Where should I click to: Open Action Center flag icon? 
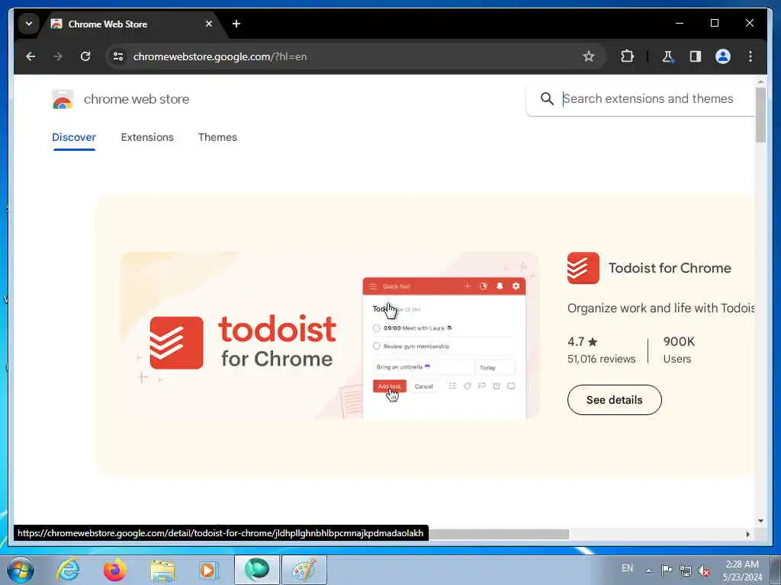tap(667, 570)
